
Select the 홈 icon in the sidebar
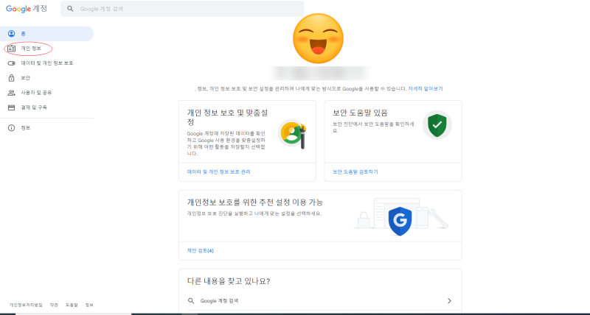[x=12, y=34]
